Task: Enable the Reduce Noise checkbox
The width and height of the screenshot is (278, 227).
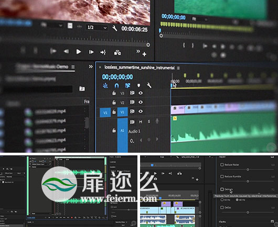Action: (222, 165)
